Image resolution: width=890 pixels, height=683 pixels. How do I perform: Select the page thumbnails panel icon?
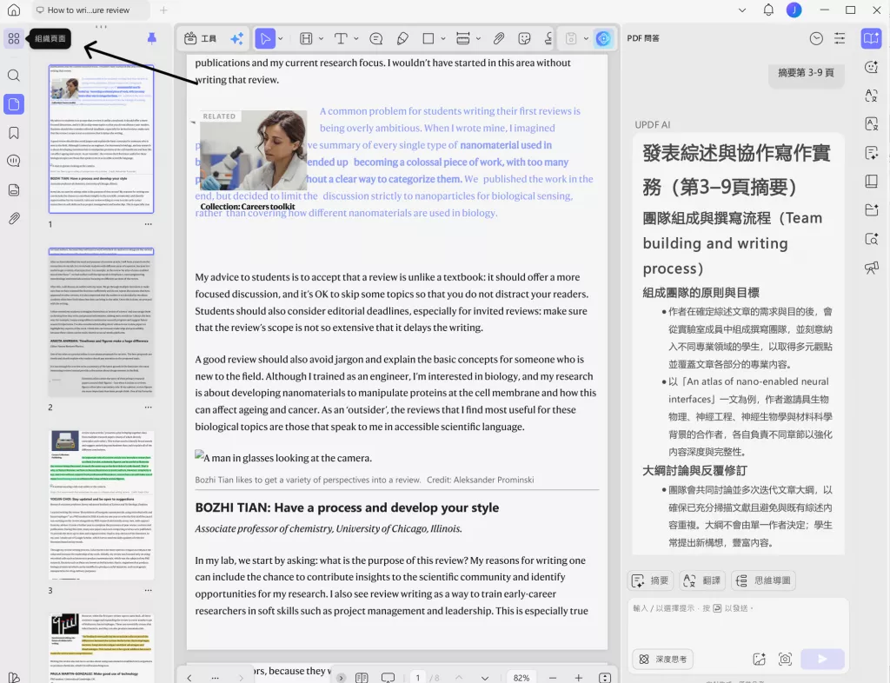(14, 104)
